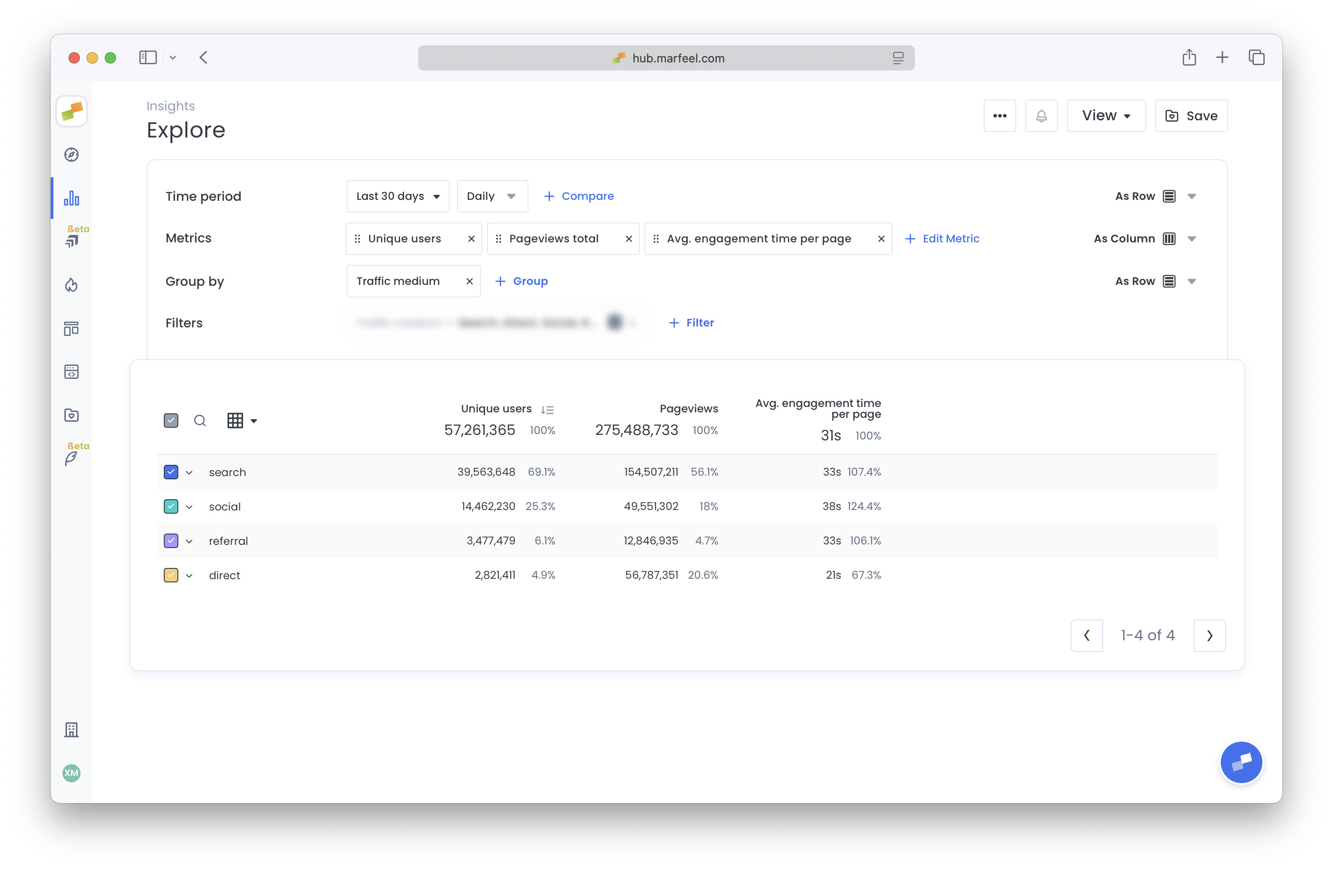Click the table search magnifier icon
This screenshot has height=870, width=1333.
200,421
